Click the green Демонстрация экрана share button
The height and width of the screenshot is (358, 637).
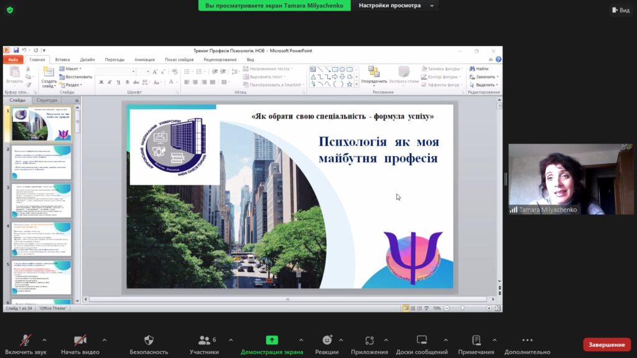tap(272, 344)
